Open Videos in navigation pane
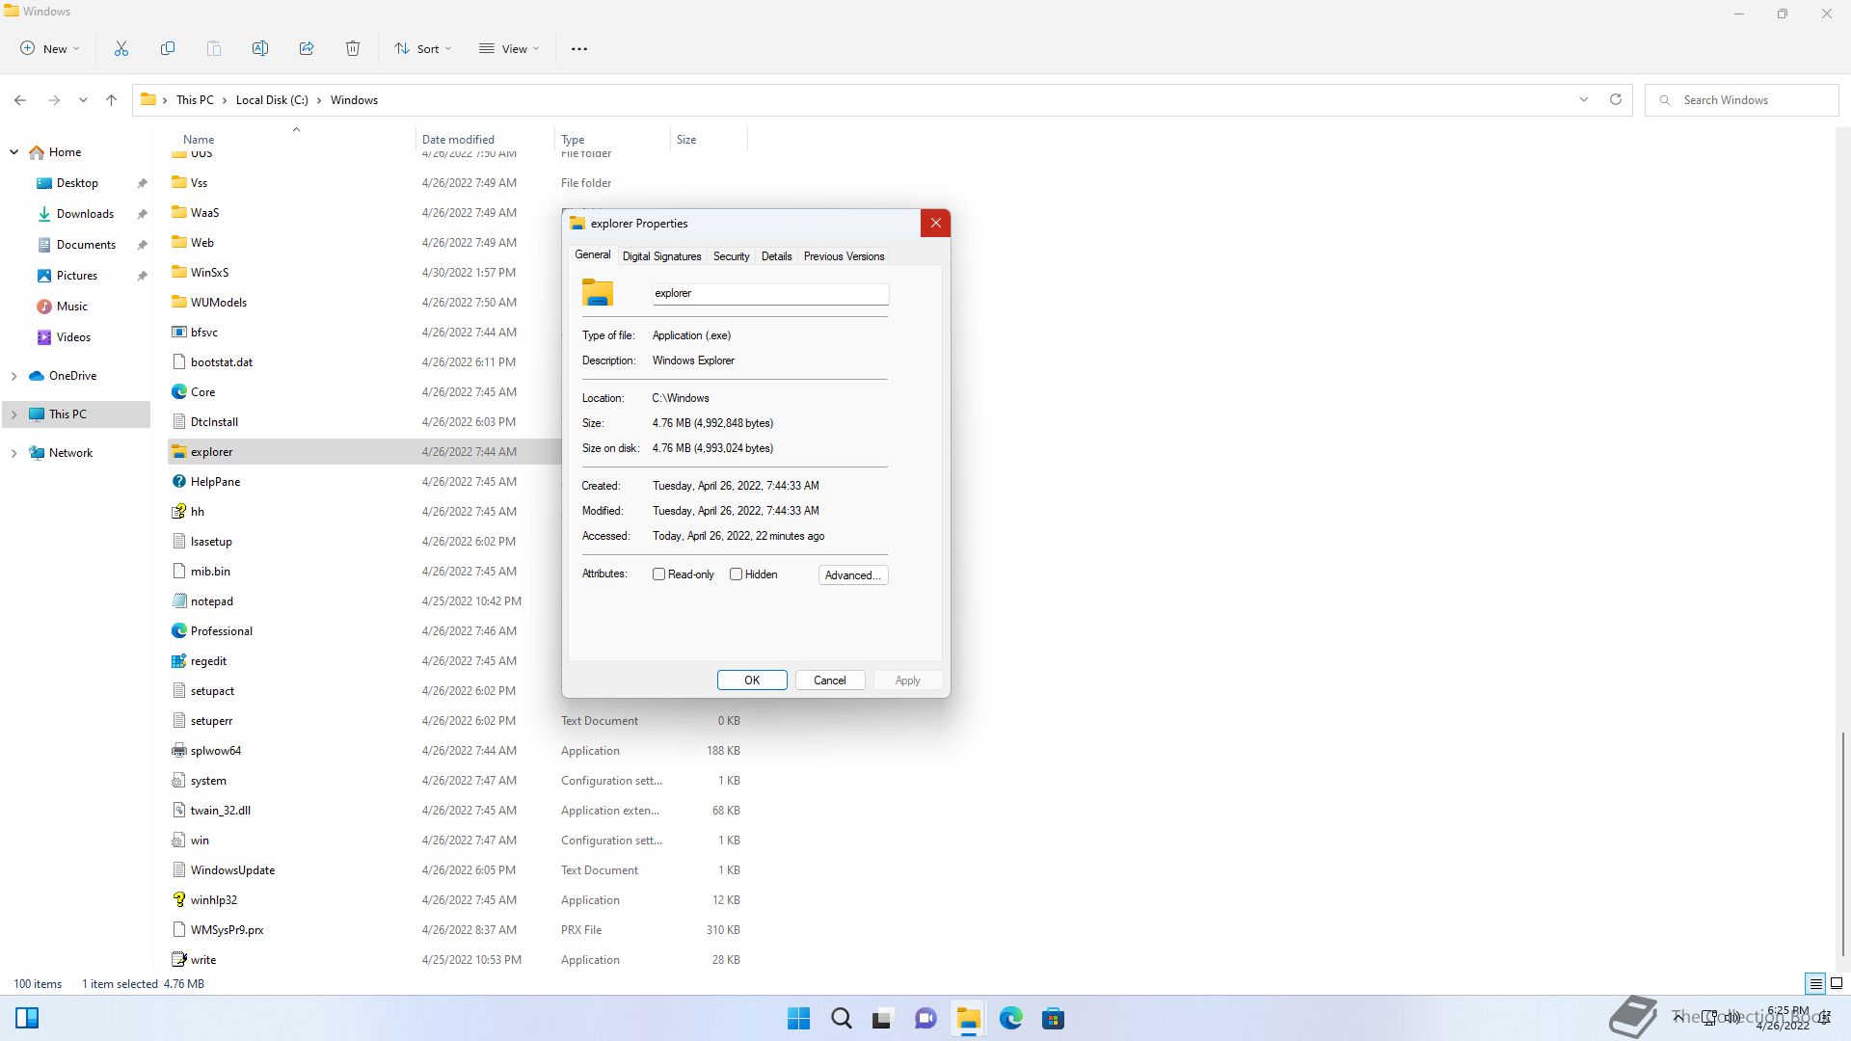Viewport: 1851px width, 1041px height. (x=73, y=337)
